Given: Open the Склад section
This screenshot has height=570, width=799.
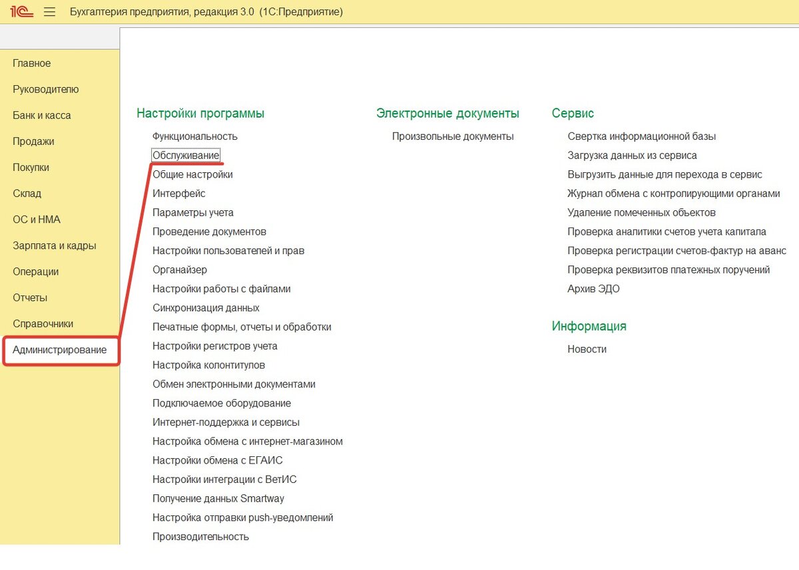Looking at the screenshot, I should [x=27, y=194].
